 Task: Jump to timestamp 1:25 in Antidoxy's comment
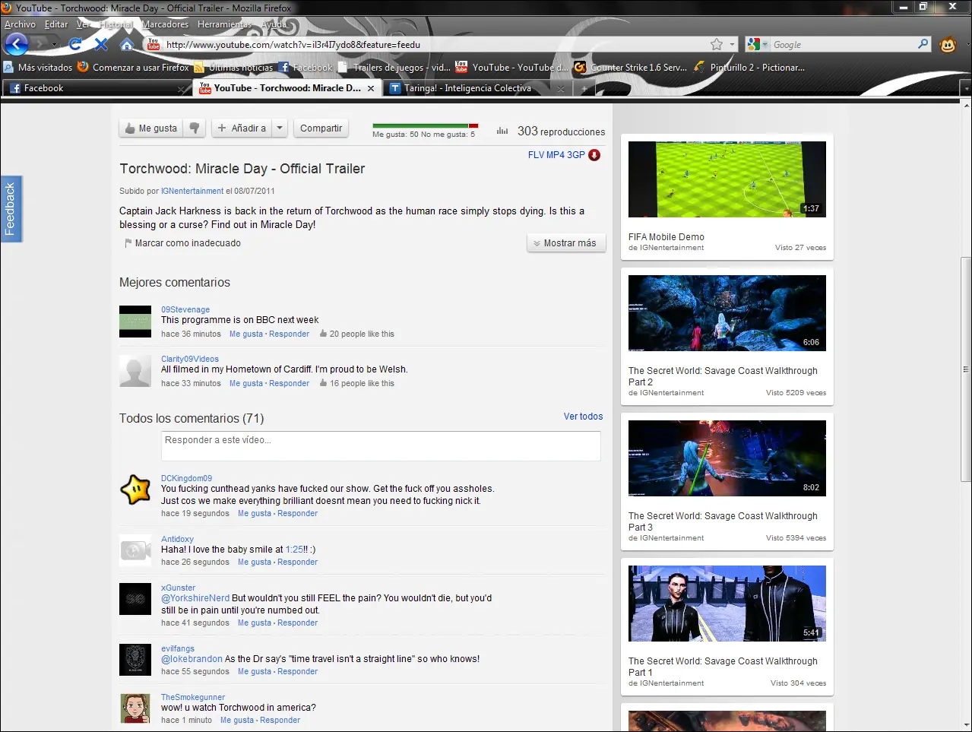(294, 550)
